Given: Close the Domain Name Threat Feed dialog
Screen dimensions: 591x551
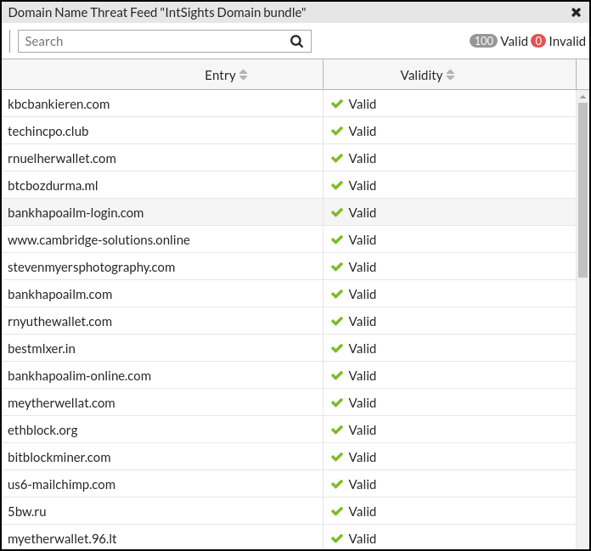Looking at the screenshot, I should tap(577, 12).
